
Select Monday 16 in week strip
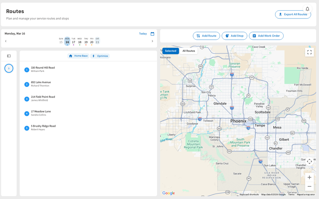coord(67,41)
